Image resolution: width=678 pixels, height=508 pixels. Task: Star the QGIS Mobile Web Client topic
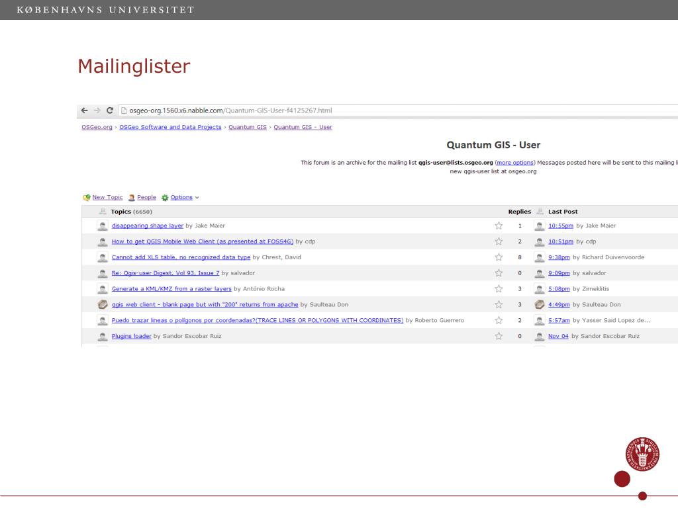(499, 241)
